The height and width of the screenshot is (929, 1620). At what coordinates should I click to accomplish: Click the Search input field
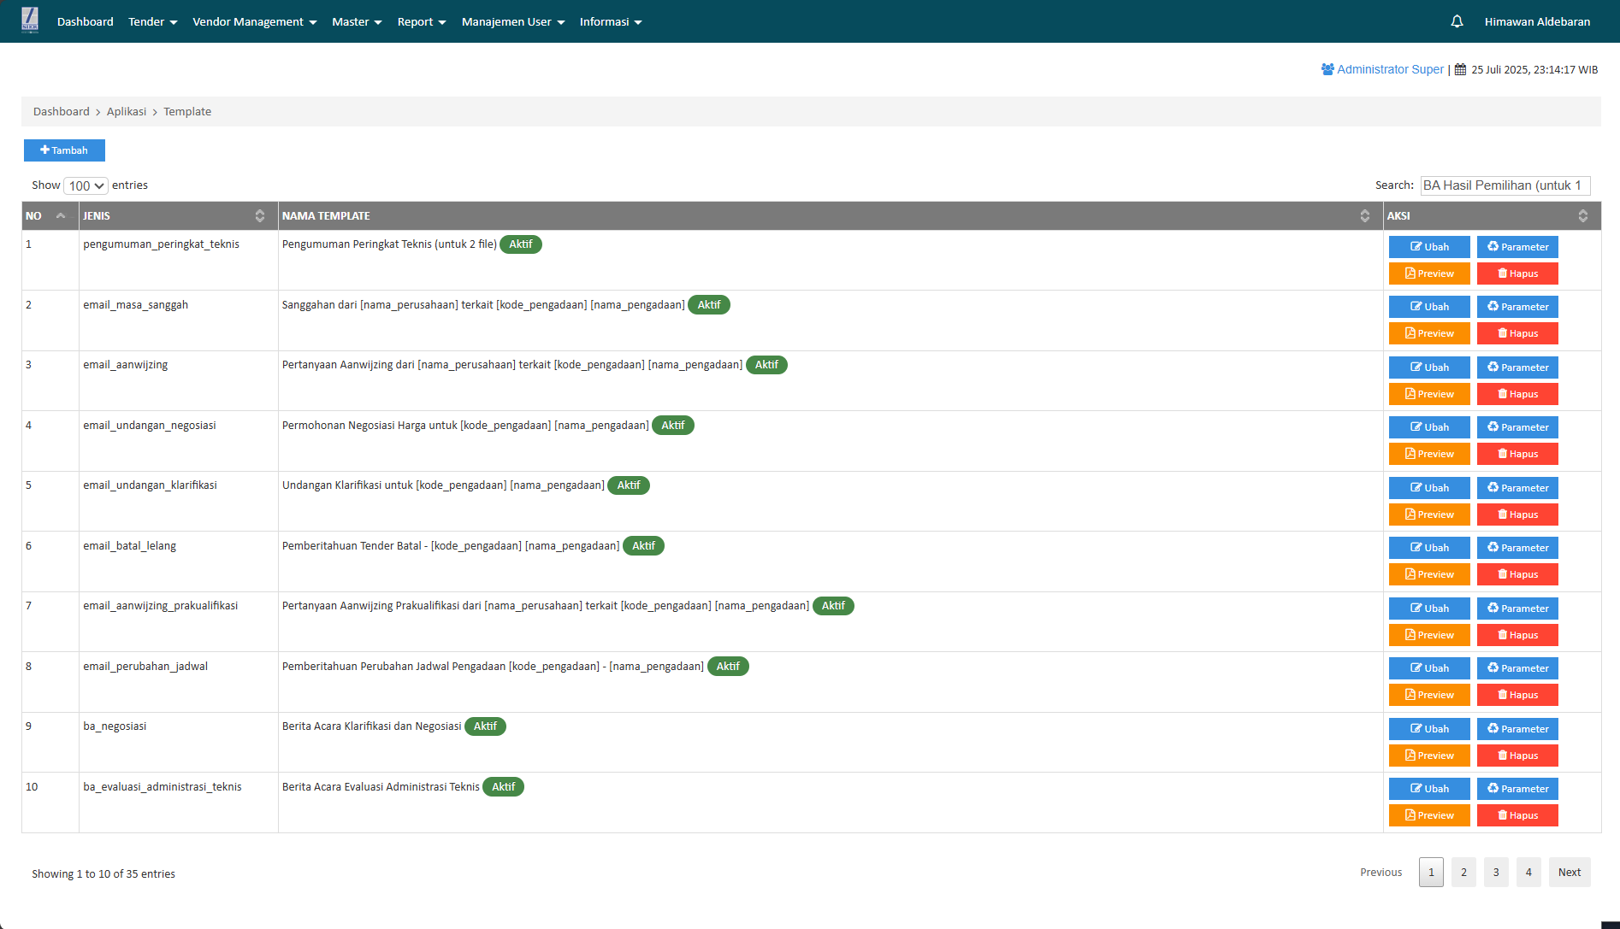pyautogui.click(x=1505, y=185)
